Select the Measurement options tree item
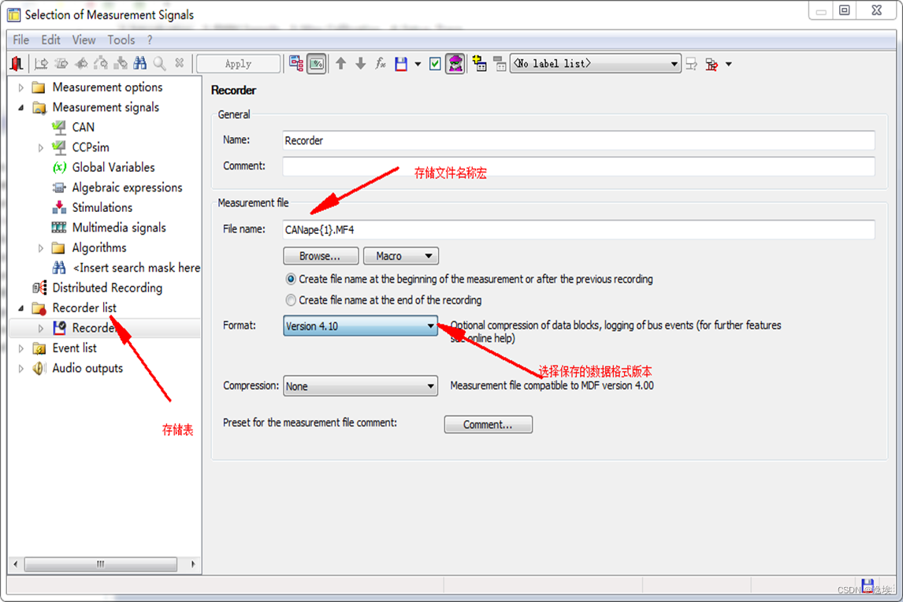The image size is (903, 602). pyautogui.click(x=107, y=87)
